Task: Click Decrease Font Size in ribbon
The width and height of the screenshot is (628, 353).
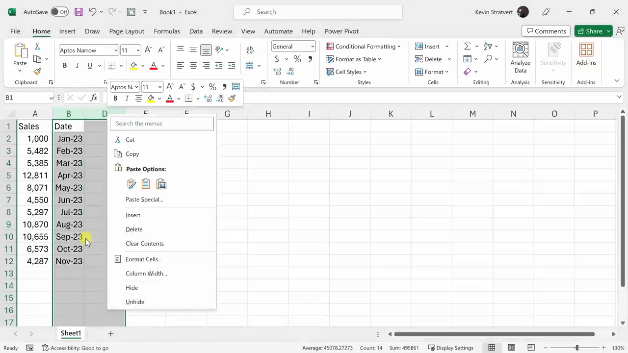Action: [x=161, y=50]
